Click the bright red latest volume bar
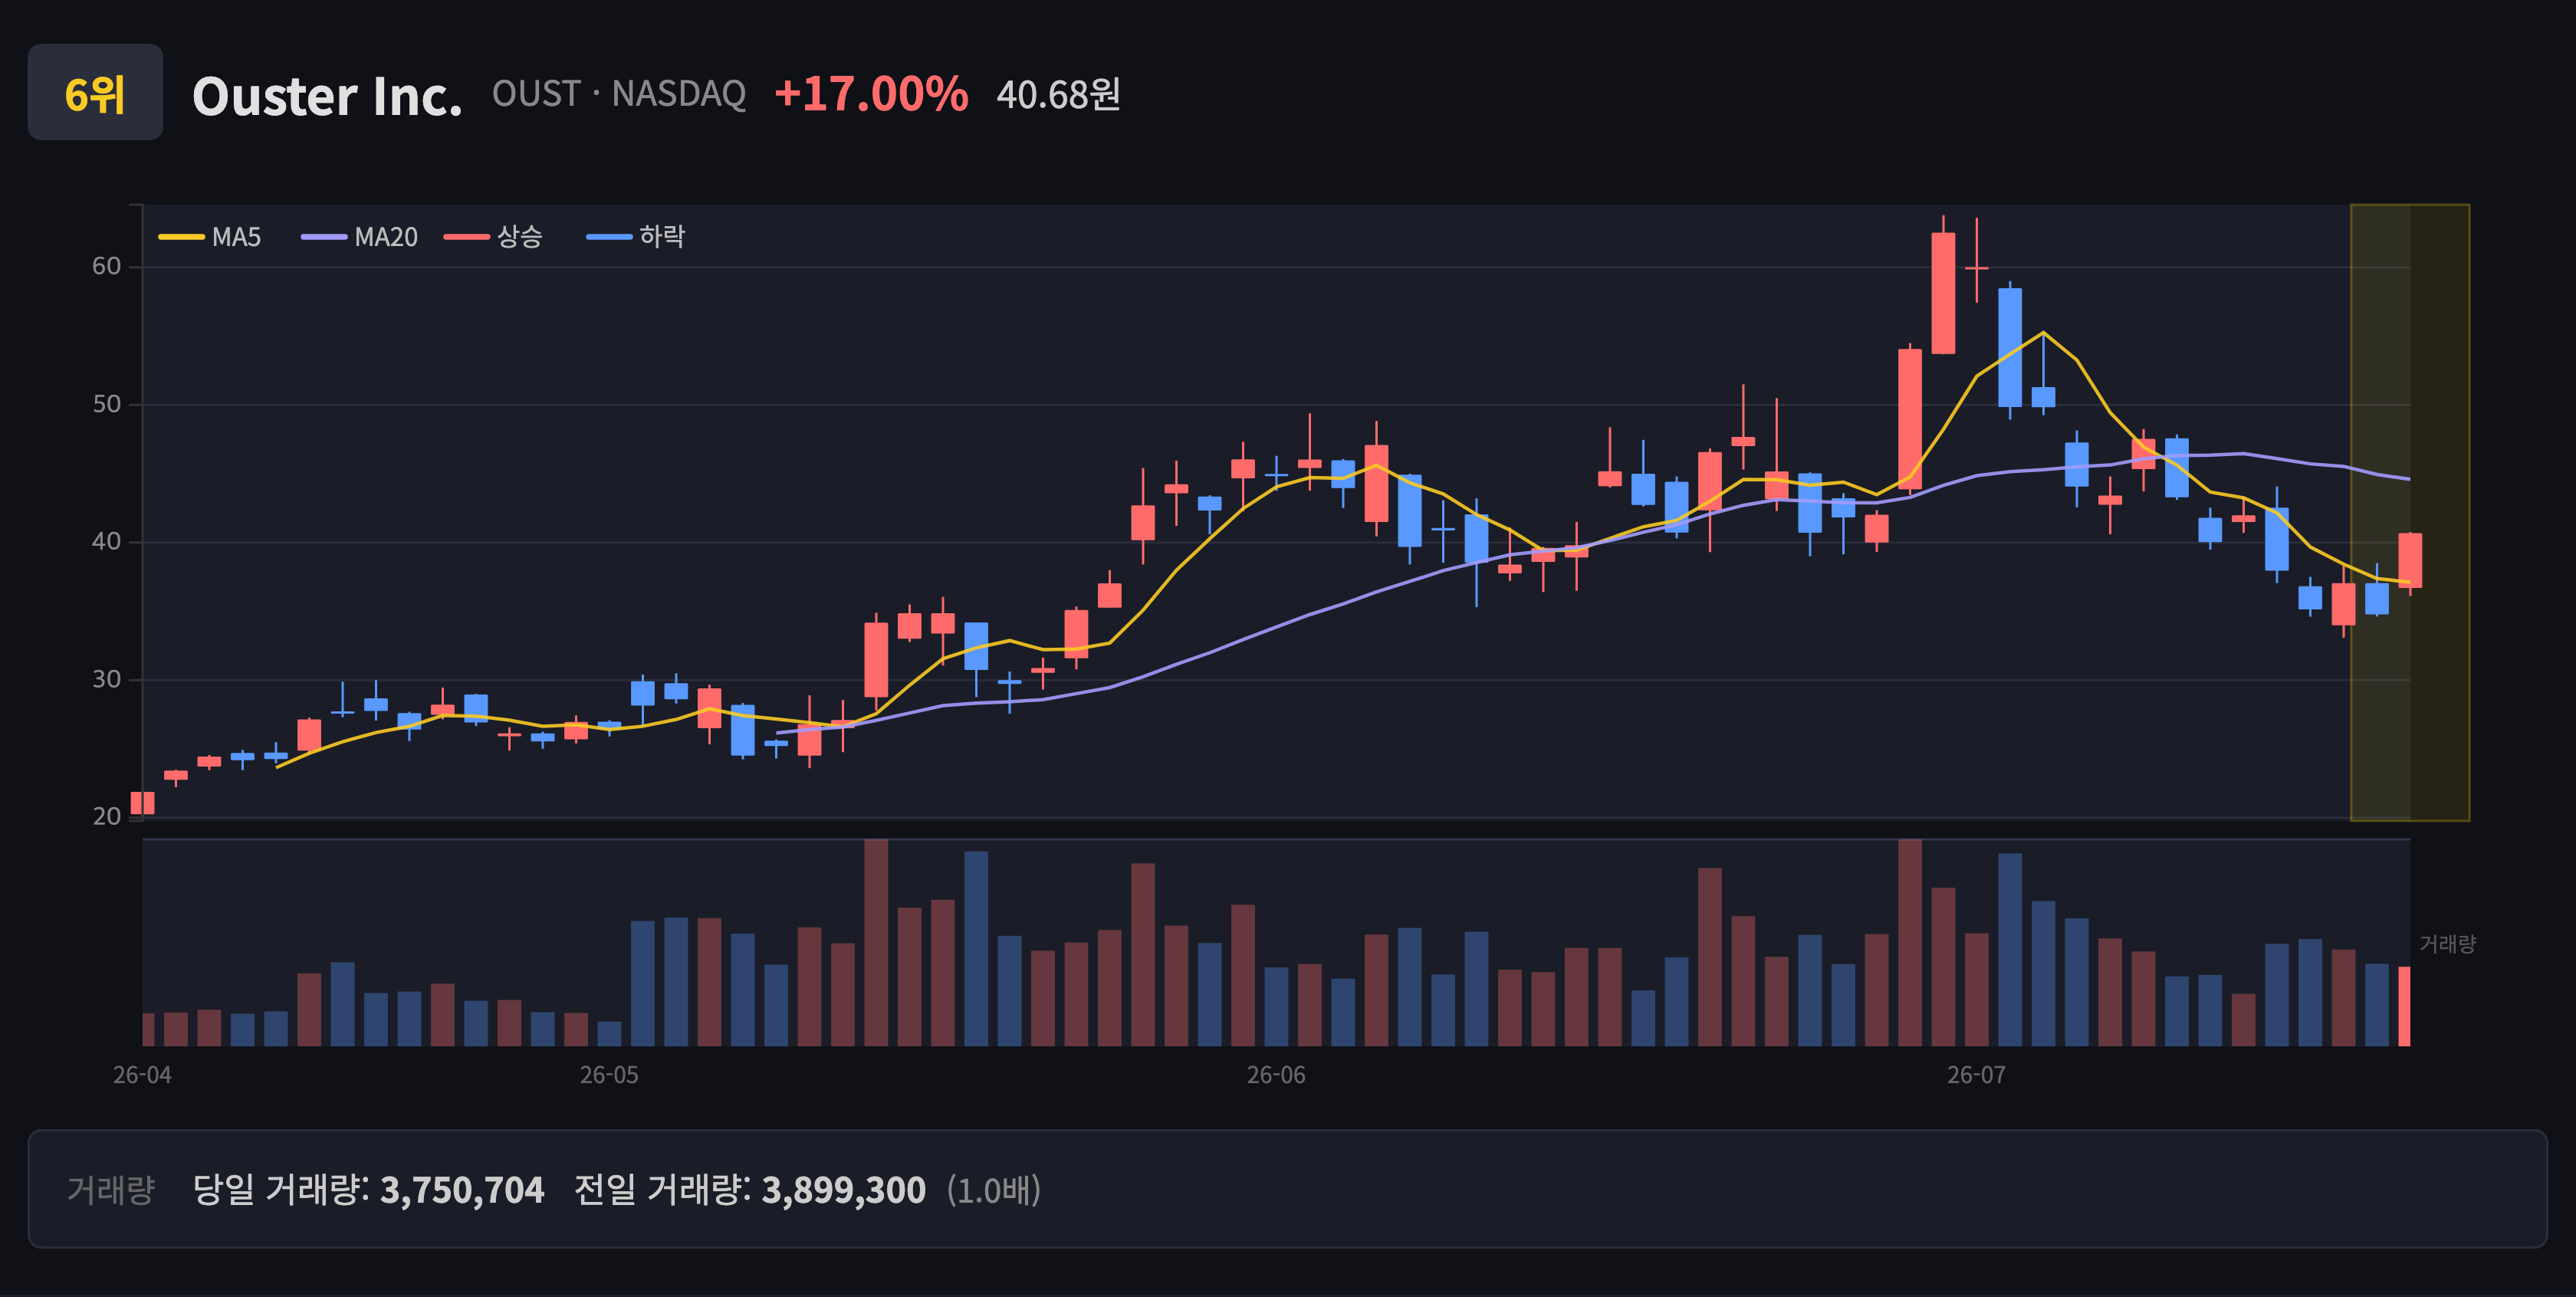The height and width of the screenshot is (1297, 2576). (x=2405, y=1006)
